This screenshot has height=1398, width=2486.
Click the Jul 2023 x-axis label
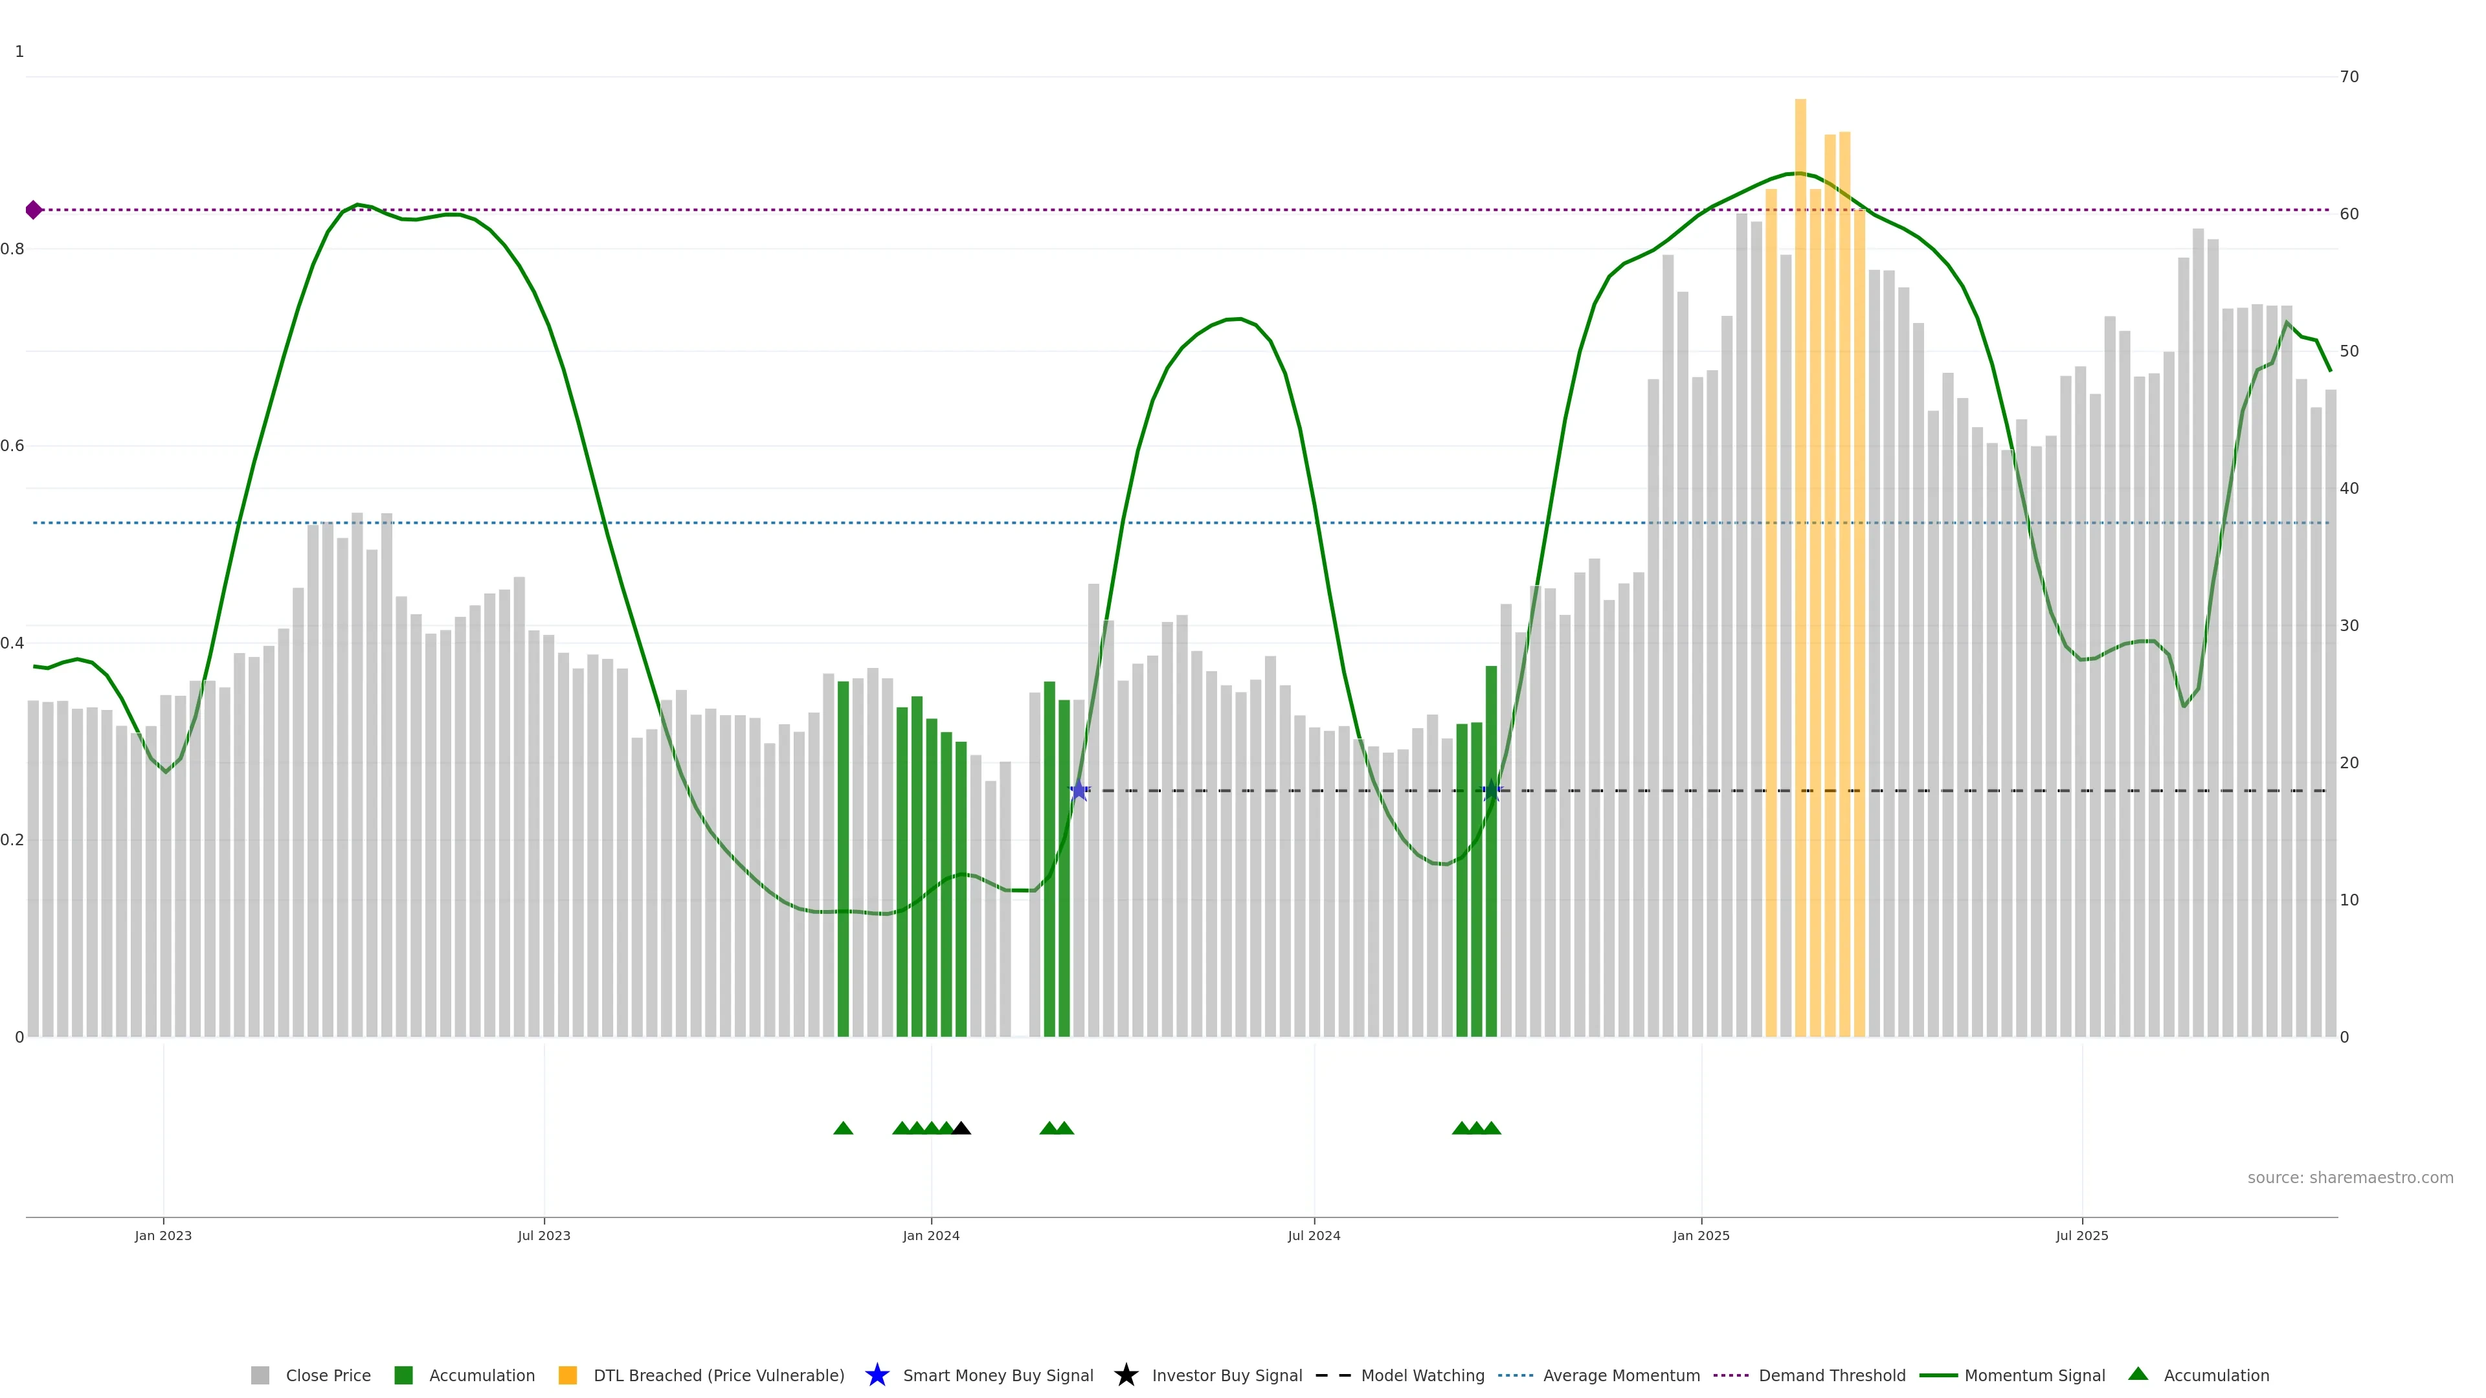tap(543, 1235)
